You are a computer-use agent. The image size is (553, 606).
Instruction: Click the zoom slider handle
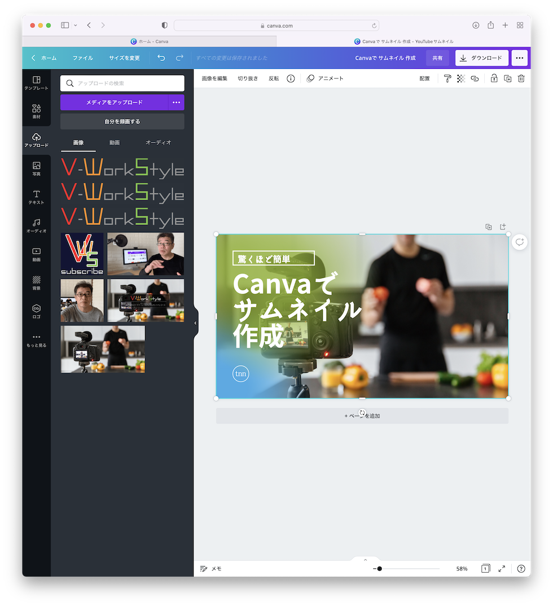(379, 569)
